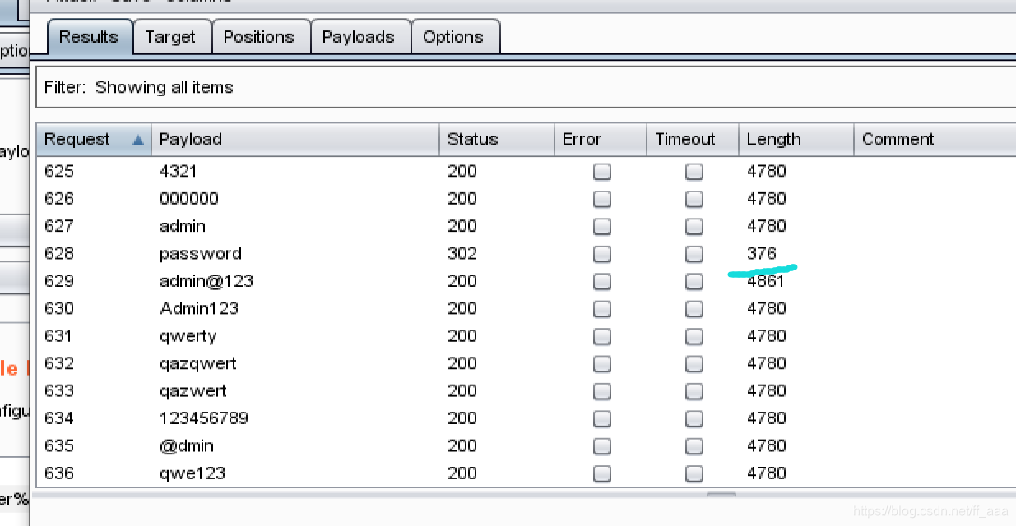Viewport: 1016px width, 526px height.
Task: Toggle Timeout checkbox for 123456789 row
Action: pyautogui.click(x=694, y=418)
